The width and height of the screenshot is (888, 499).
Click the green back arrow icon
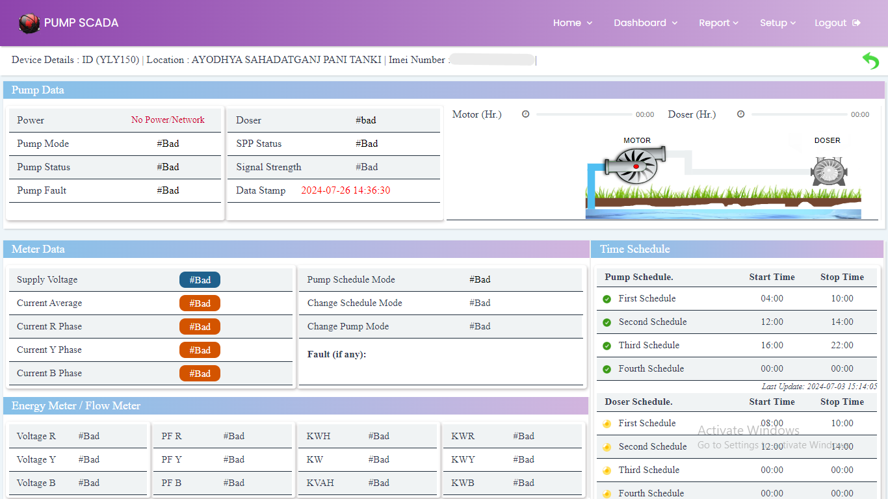pos(870,61)
